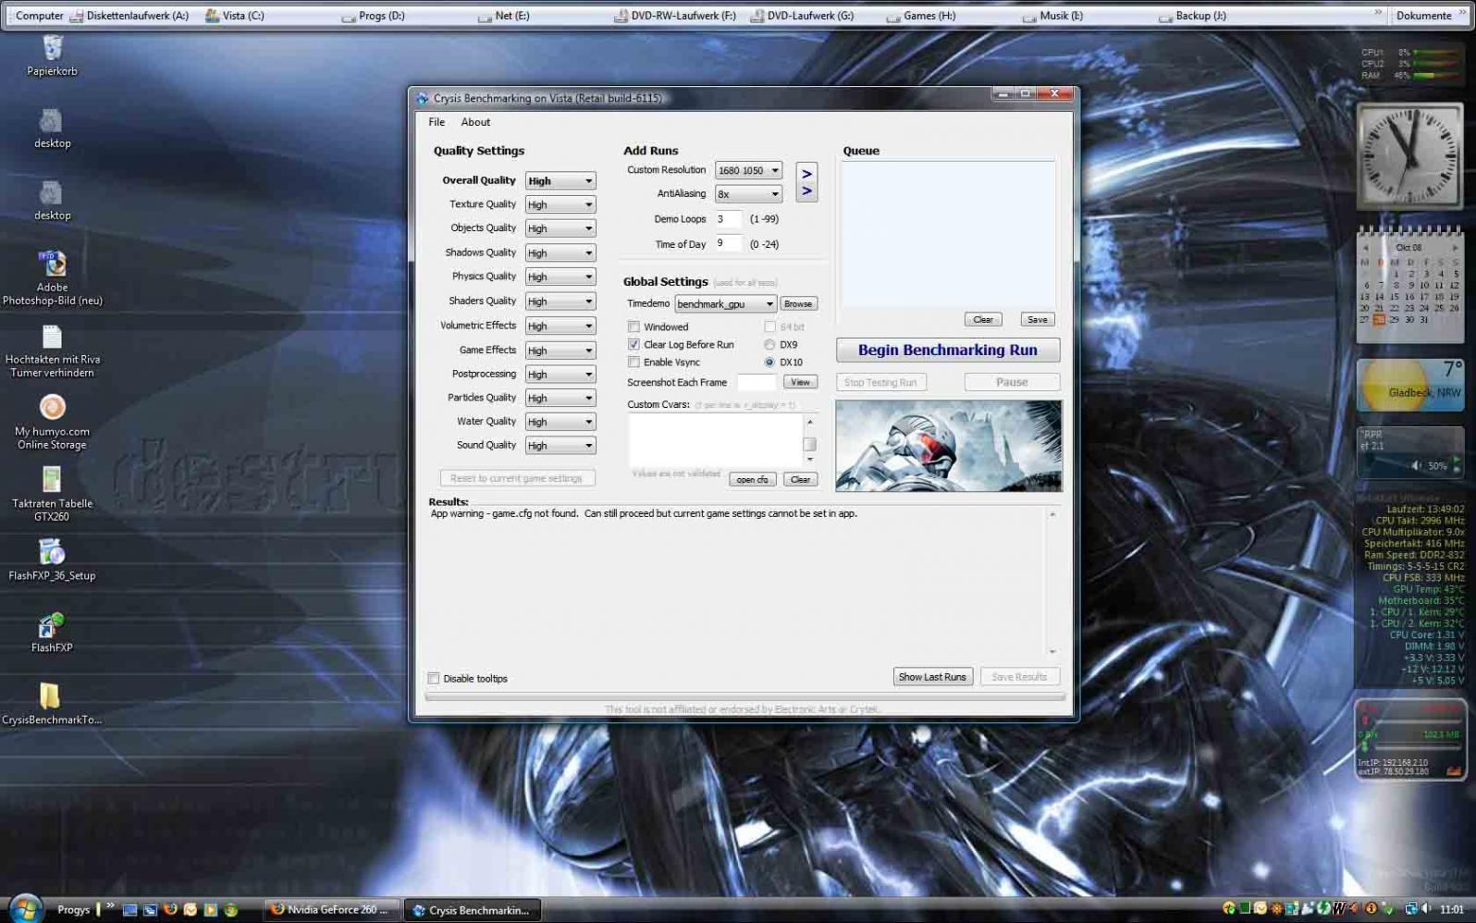Open the File menu

(x=437, y=122)
